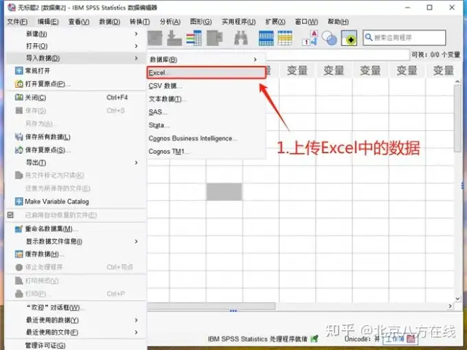Click the green plus toolbar icon
The width and height of the screenshot is (467, 350).
[x=349, y=38]
